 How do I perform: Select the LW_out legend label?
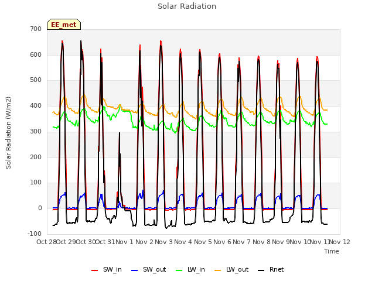click(x=237, y=269)
